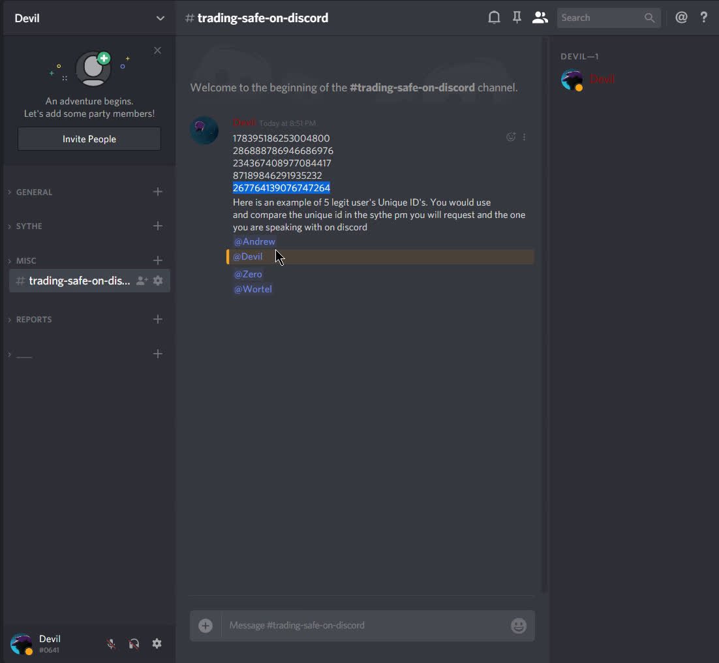Toggle microphone mute

pos(112,643)
